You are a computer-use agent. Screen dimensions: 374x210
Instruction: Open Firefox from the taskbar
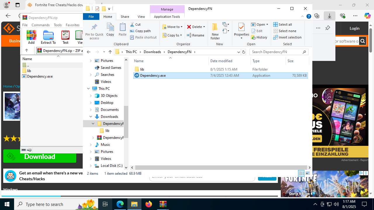click(149, 204)
